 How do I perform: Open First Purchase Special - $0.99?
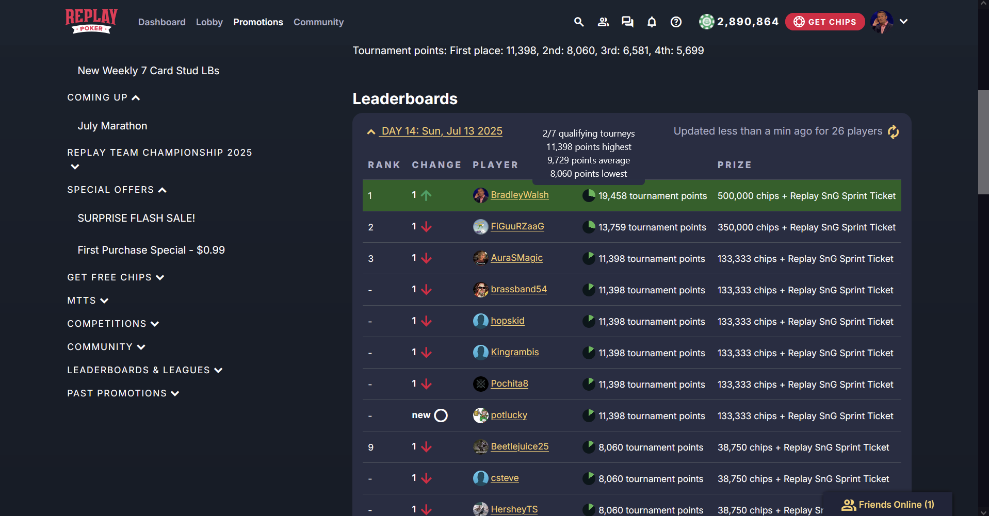[151, 250]
